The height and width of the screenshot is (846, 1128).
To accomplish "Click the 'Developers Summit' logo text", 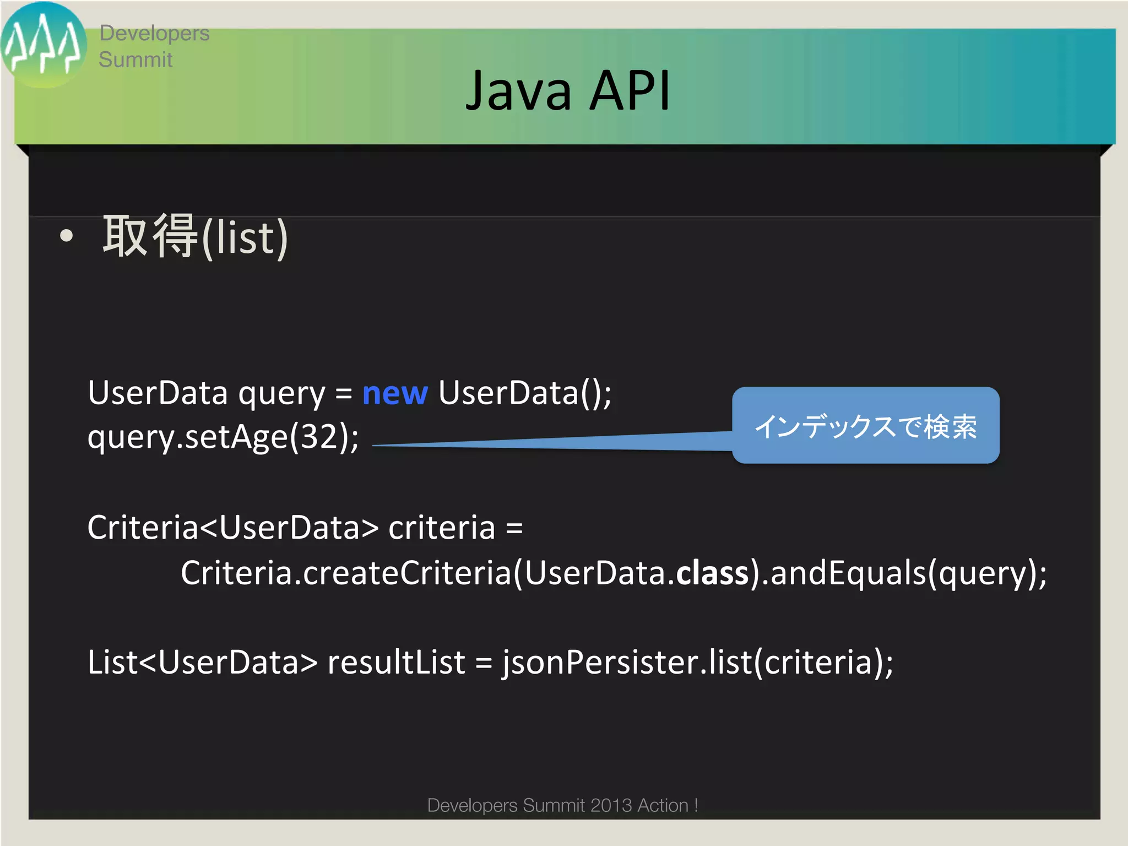I will pyautogui.click(x=154, y=46).
